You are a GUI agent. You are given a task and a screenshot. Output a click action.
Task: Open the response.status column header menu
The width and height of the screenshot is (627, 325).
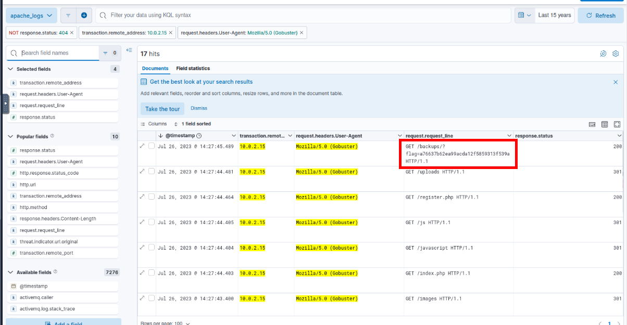pos(619,136)
